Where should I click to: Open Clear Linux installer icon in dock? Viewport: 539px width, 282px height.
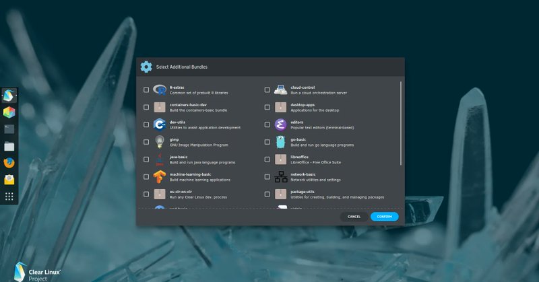tap(9, 96)
